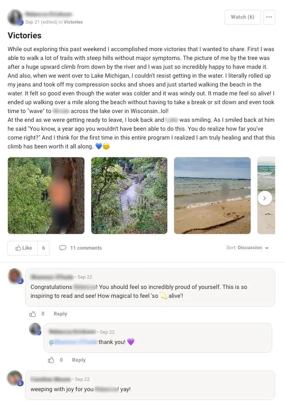Open the partially visible fourth photo
Screen dimensions: 285x401
tap(266, 196)
